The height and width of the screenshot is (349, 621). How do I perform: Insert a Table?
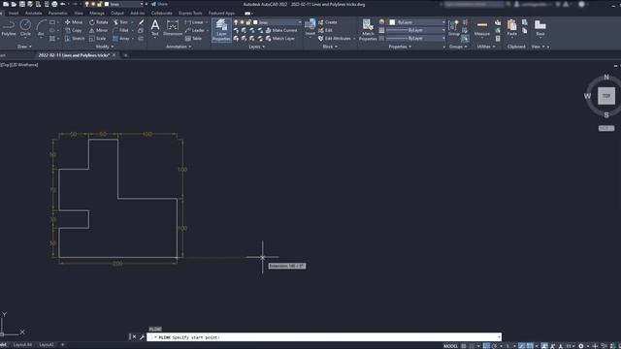193,39
